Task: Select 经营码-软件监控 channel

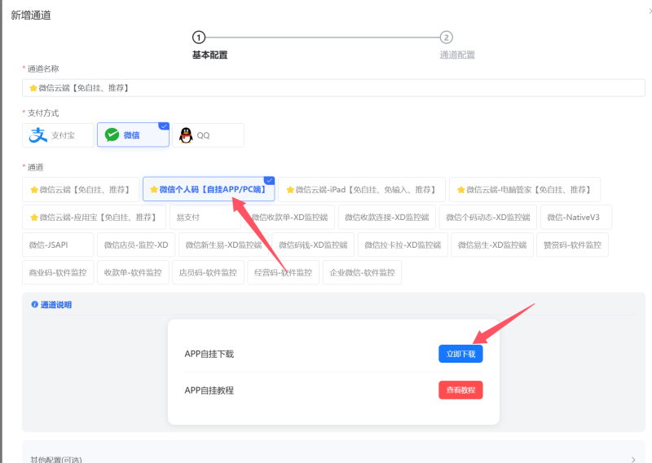Action: pyautogui.click(x=283, y=272)
